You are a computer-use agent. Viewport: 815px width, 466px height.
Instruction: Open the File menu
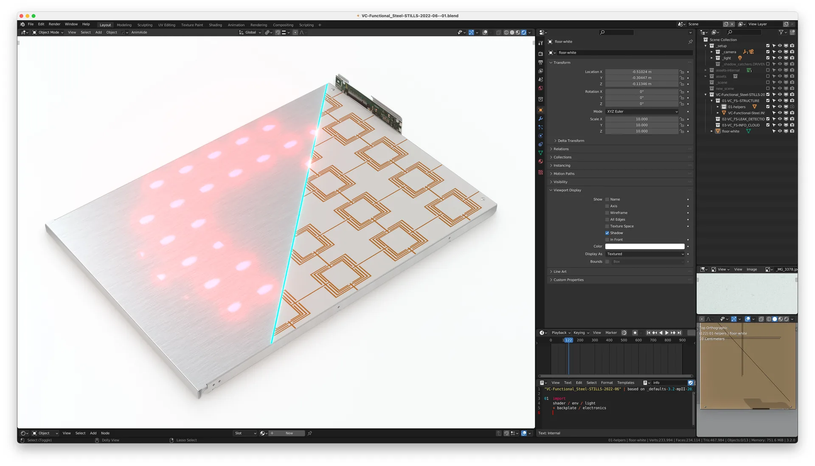[31, 24]
